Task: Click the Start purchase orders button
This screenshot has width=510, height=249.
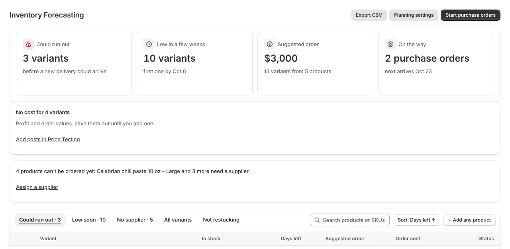Action: coord(471,15)
